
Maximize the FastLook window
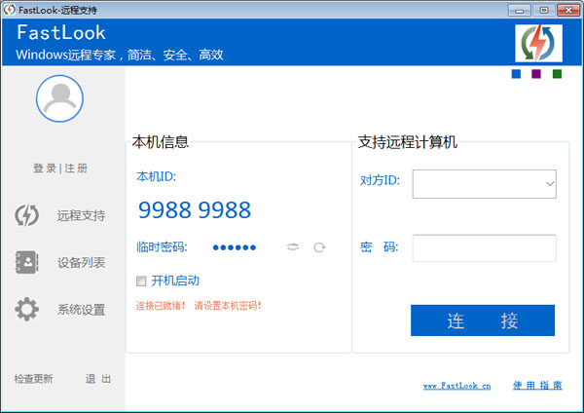[544, 10]
